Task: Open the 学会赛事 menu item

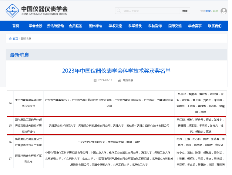Action: 195,26
